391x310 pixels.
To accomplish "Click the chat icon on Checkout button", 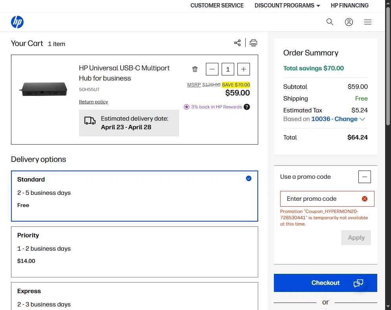I will pos(358,283).
